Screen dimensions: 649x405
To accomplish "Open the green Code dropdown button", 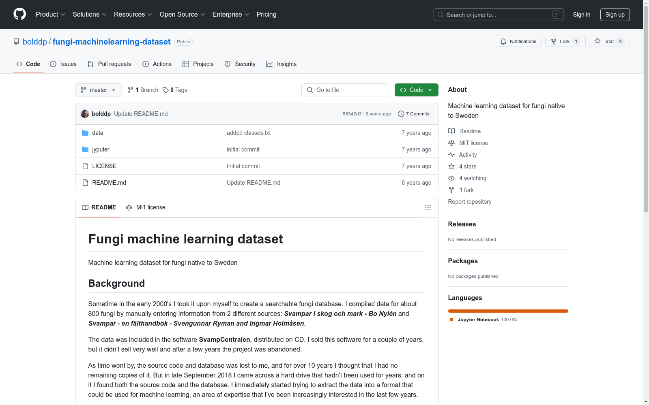I will click(416, 90).
